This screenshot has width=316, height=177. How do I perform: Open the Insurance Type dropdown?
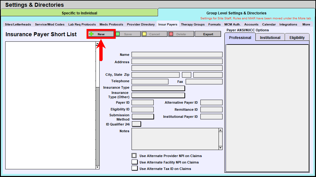tap(158, 88)
